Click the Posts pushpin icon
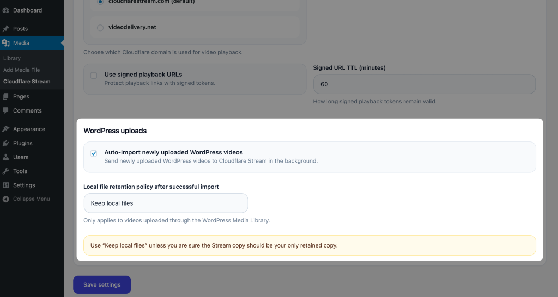Viewport: 558px width, 297px height. tap(6, 29)
